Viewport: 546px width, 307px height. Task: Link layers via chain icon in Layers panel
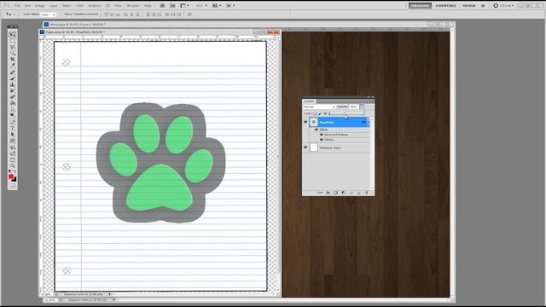pyautogui.click(x=320, y=193)
